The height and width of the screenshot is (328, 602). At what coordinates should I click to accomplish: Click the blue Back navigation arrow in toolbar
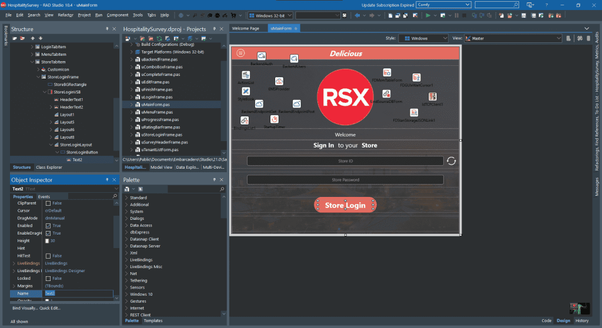(x=357, y=15)
